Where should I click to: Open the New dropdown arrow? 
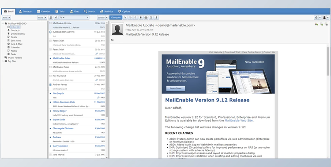pyautogui.click(x=9, y=18)
